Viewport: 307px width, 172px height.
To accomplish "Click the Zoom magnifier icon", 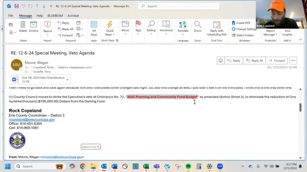I will click(x=198, y=24).
